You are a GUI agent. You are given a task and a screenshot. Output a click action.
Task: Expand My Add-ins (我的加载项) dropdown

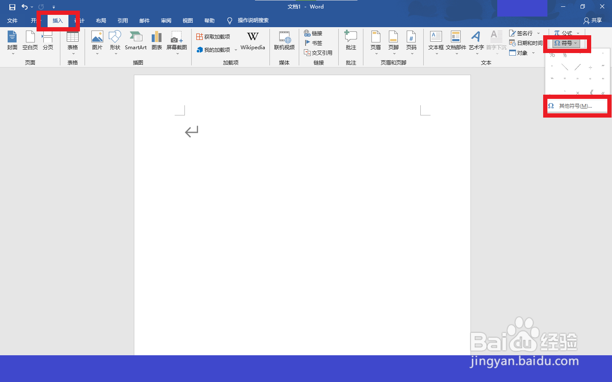tap(236, 50)
